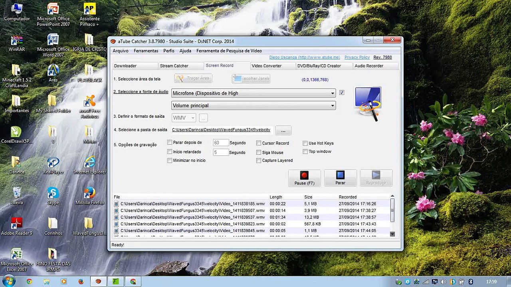Select the HINO FESTA DAS IRMAS file icon
The height and width of the screenshot is (287, 511).
(53, 260)
